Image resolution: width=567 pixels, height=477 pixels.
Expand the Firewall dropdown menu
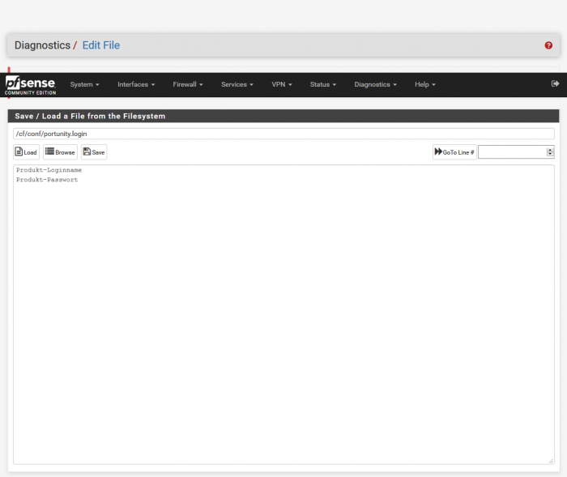pyautogui.click(x=187, y=84)
